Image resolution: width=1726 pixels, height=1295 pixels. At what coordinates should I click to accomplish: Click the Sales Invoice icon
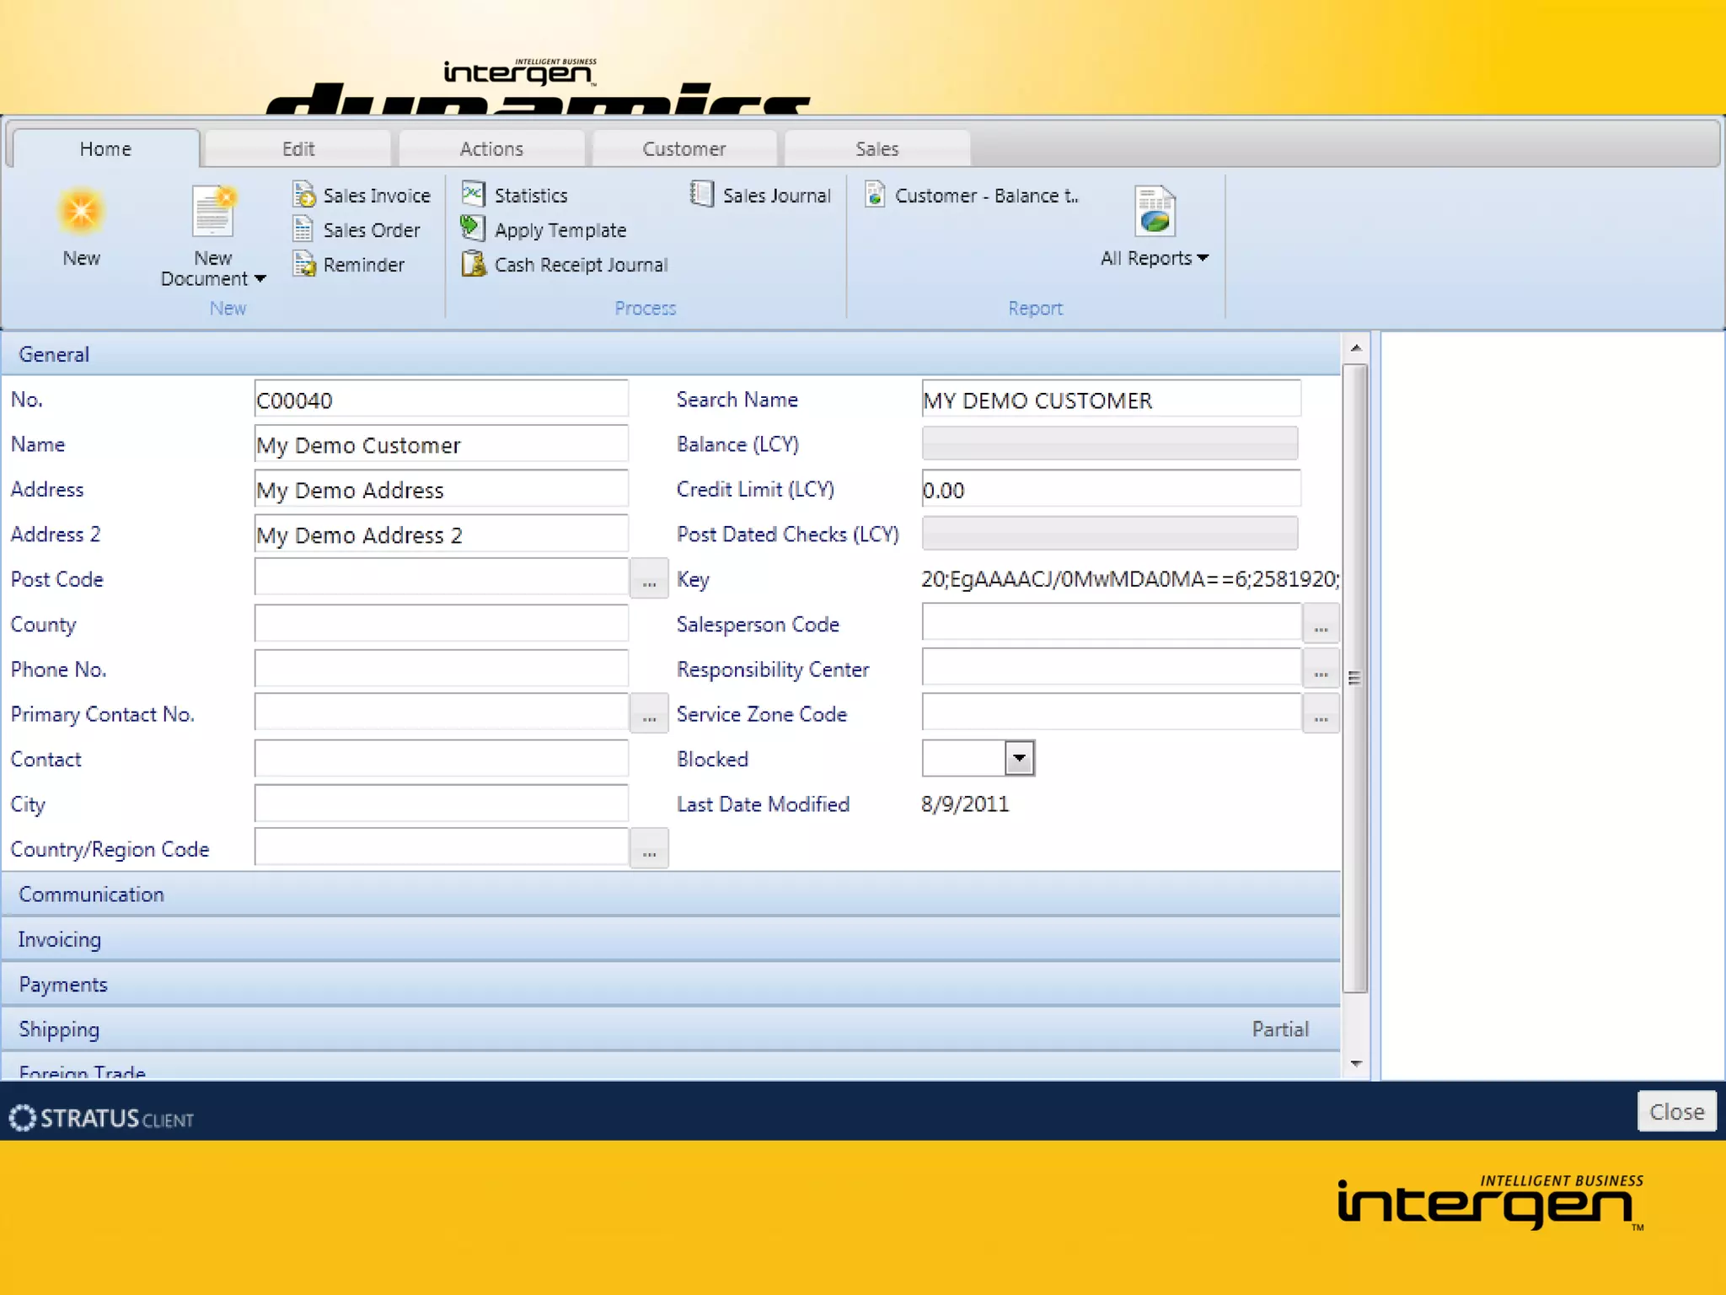click(303, 195)
